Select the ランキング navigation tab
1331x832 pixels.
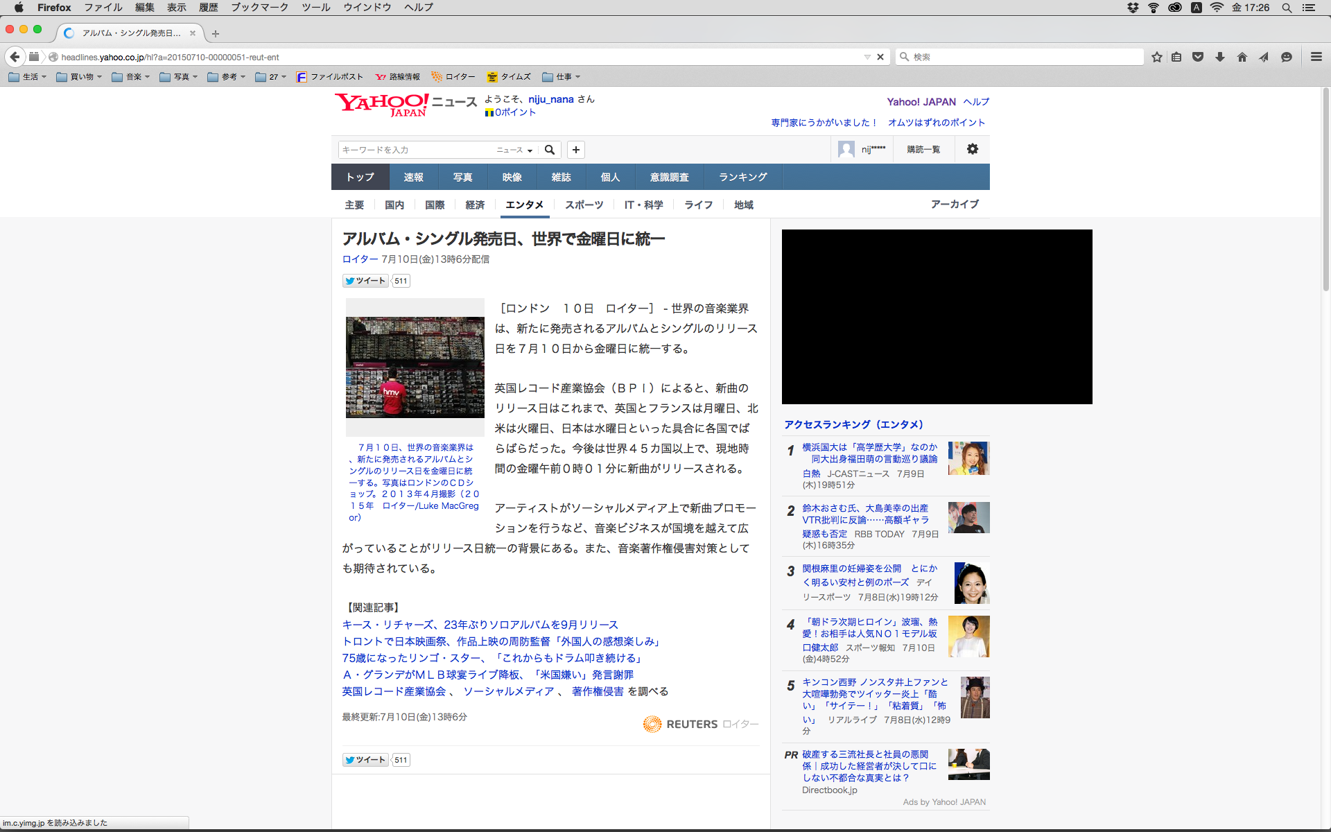click(x=742, y=177)
